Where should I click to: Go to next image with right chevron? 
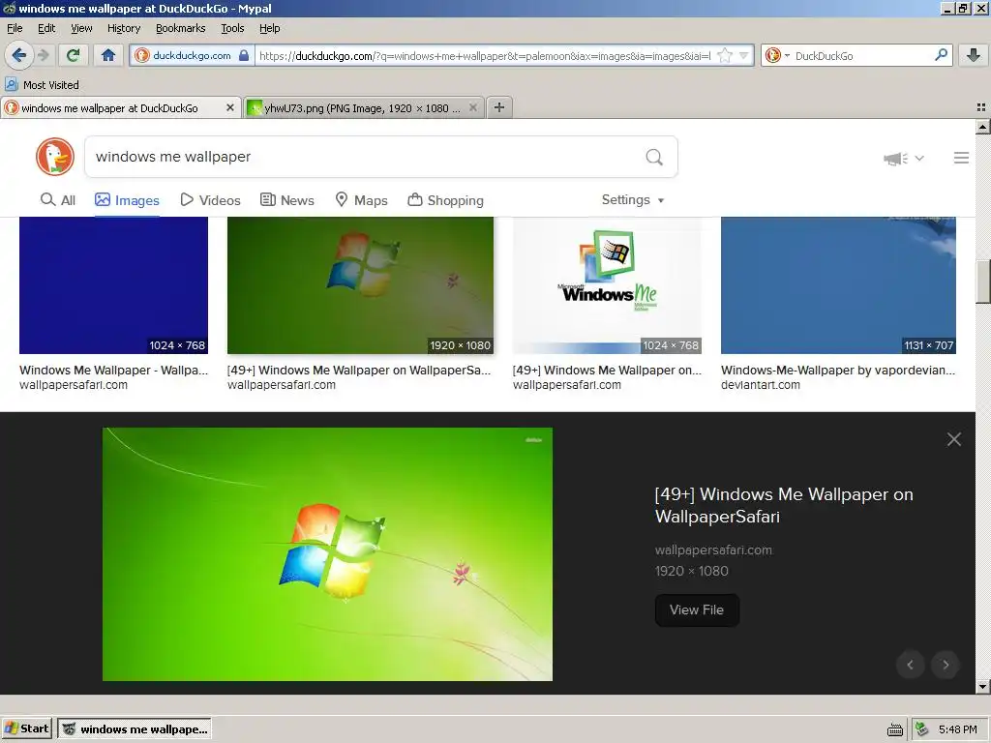(x=946, y=665)
